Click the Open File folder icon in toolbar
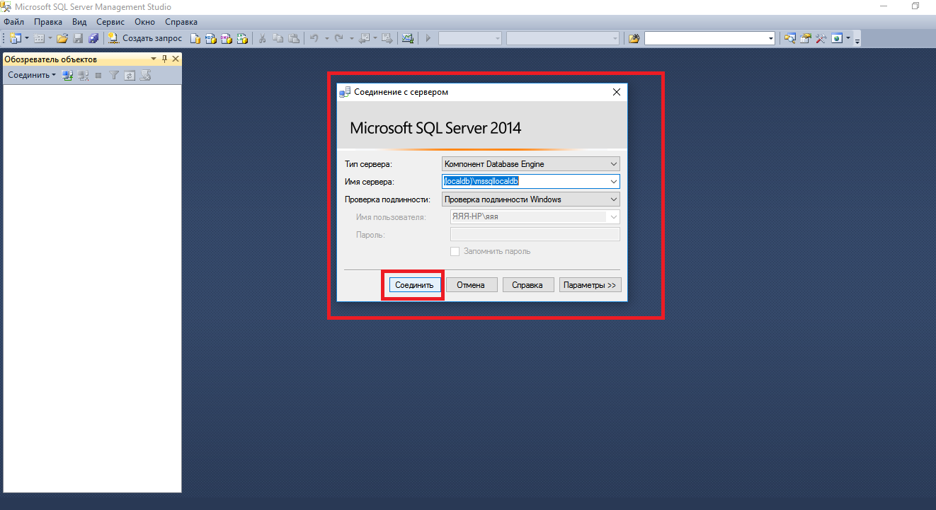Image resolution: width=936 pixels, height=510 pixels. pos(62,38)
